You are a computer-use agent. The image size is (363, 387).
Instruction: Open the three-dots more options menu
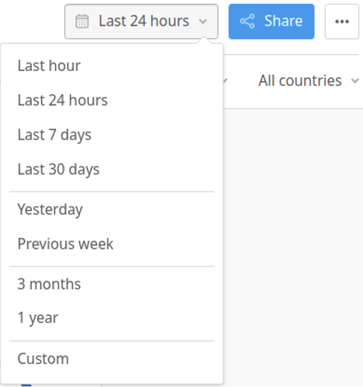pos(342,22)
